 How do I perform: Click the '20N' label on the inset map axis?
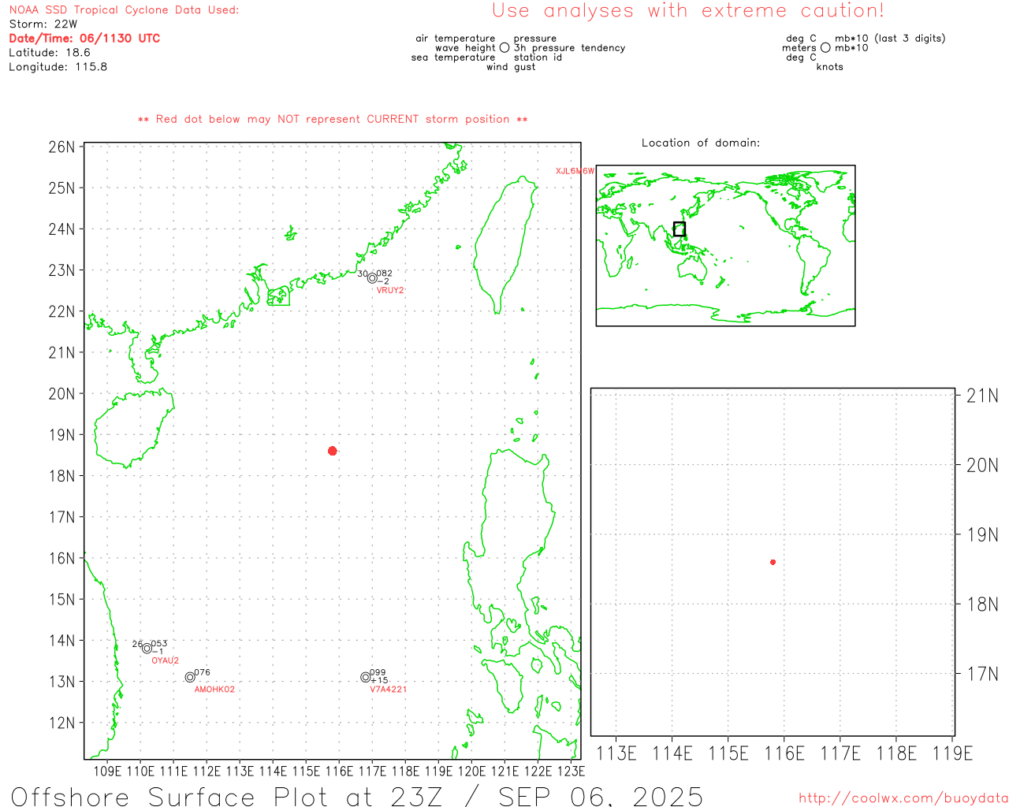click(982, 466)
